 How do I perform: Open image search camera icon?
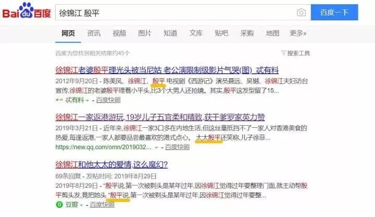click(x=301, y=12)
